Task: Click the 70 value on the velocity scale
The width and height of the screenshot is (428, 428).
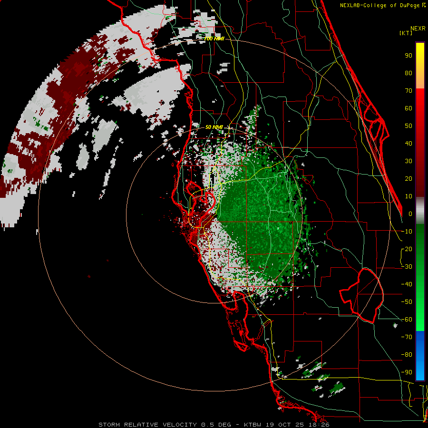Action: 409,91
